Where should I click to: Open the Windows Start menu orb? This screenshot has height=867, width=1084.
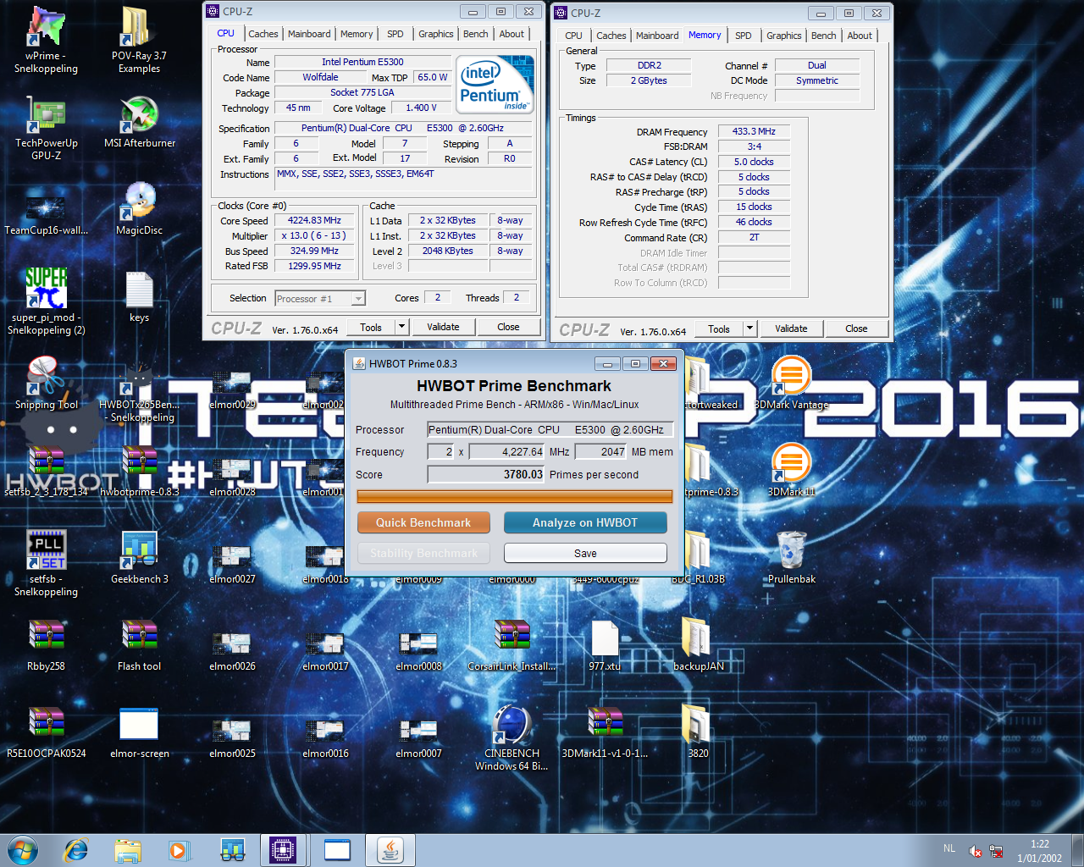[23, 850]
